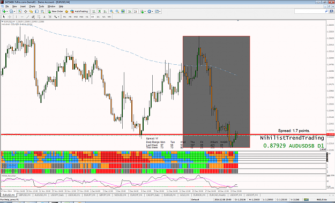This screenshot has height=203, width=335.
Task: Toggle the Data Window icon
Action: (x=25, y=11)
